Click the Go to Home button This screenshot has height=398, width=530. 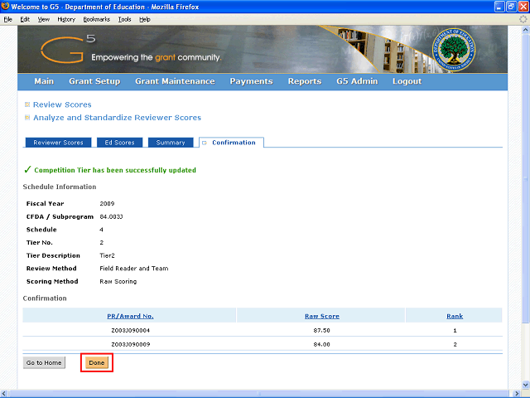tap(44, 362)
